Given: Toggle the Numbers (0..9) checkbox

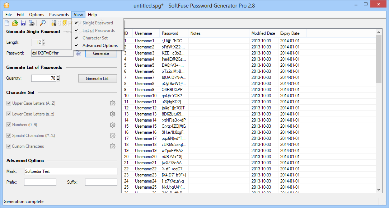Looking at the screenshot, I should point(9,125).
